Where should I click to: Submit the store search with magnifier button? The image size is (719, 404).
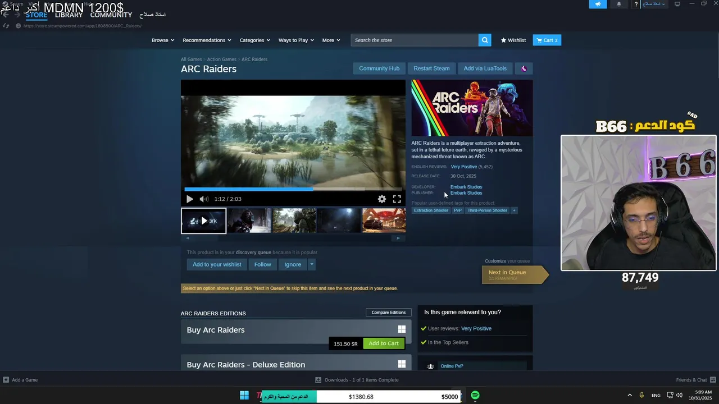coord(485,40)
